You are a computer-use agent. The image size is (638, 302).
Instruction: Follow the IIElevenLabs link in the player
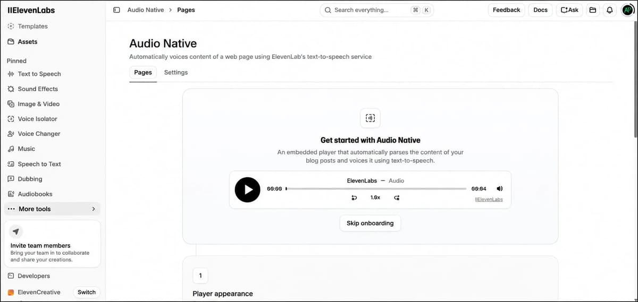pyautogui.click(x=489, y=200)
